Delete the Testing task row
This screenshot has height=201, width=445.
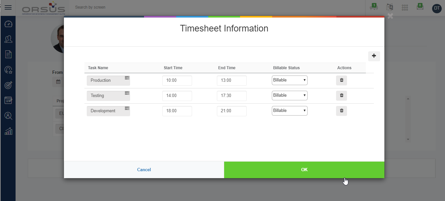341,96
